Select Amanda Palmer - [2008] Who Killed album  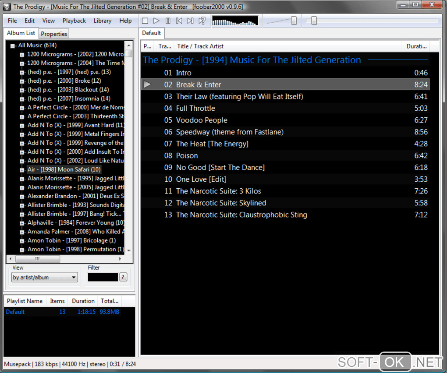coord(76,232)
